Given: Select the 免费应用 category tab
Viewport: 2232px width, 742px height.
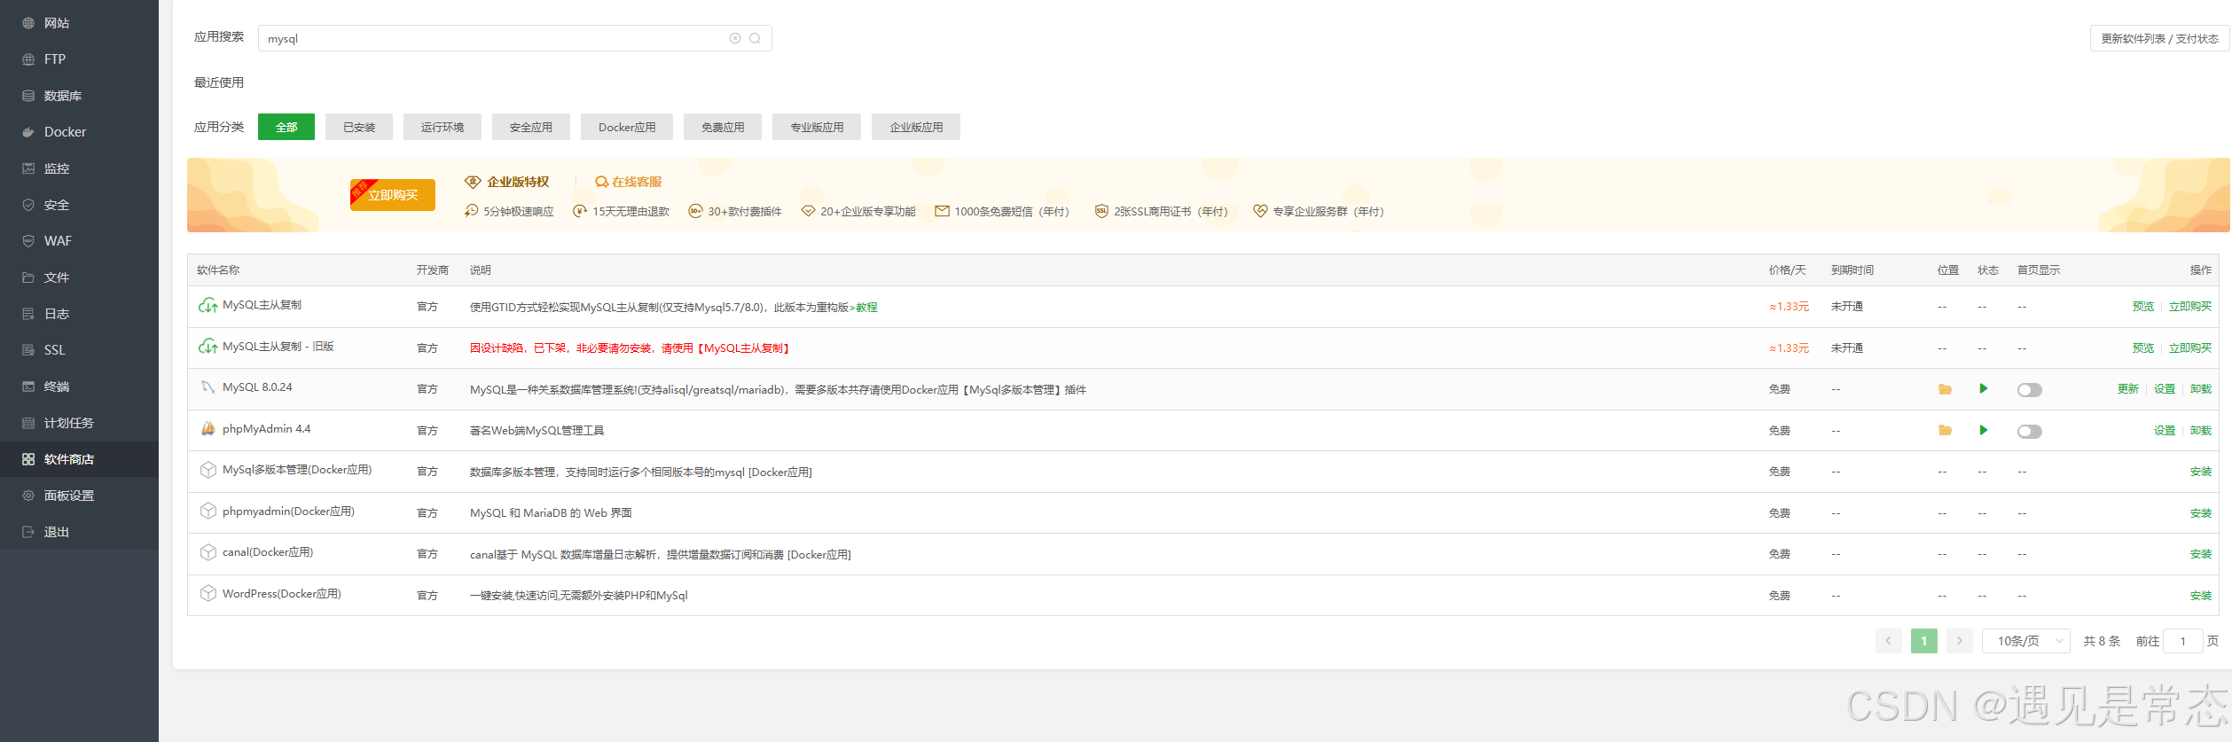Looking at the screenshot, I should coord(723,127).
